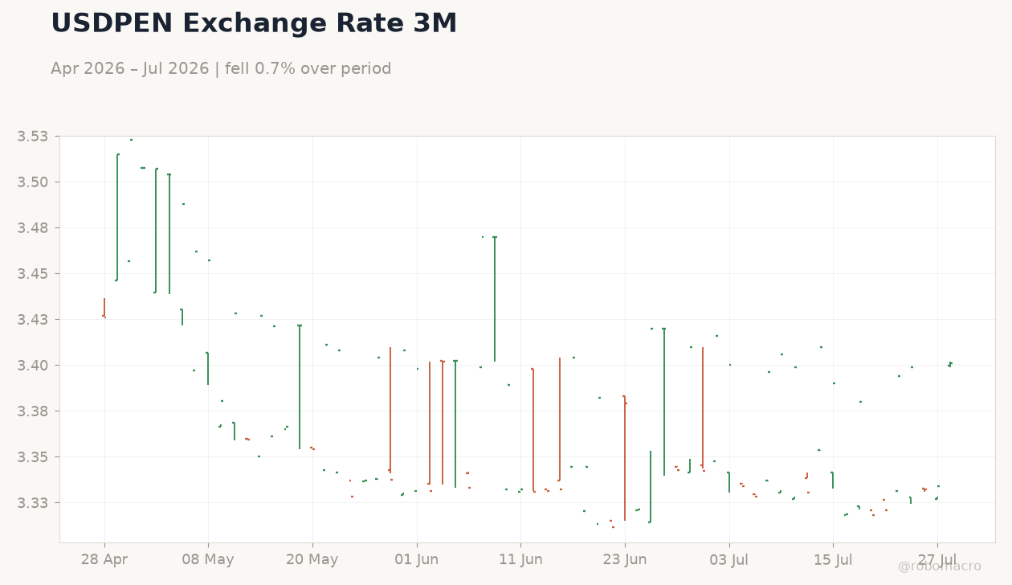The height and width of the screenshot is (585, 1012).
Task: Select the 3.48 y-axis label
Action: click(x=33, y=228)
